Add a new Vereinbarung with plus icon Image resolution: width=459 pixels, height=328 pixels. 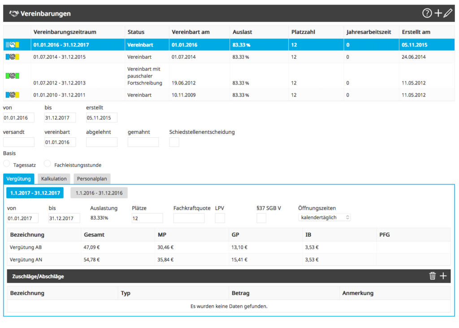click(x=438, y=13)
